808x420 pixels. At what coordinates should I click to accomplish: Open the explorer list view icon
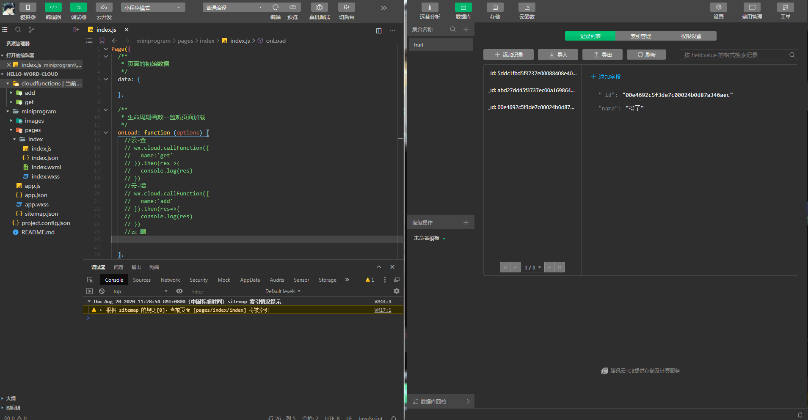pyautogui.click(x=5, y=30)
